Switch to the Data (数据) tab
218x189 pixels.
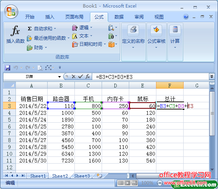[x=119, y=17]
